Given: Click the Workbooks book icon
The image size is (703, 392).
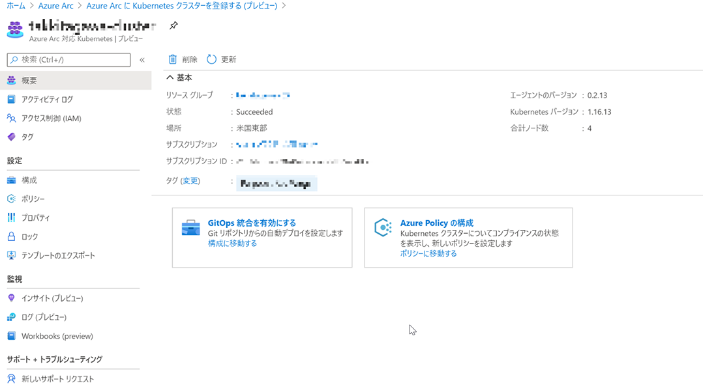Looking at the screenshot, I should [12, 335].
